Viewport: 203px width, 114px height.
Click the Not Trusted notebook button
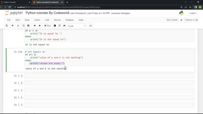click(172, 20)
